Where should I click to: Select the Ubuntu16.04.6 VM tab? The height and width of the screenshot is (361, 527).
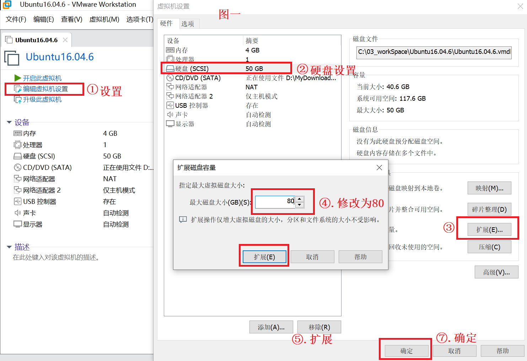coord(36,40)
